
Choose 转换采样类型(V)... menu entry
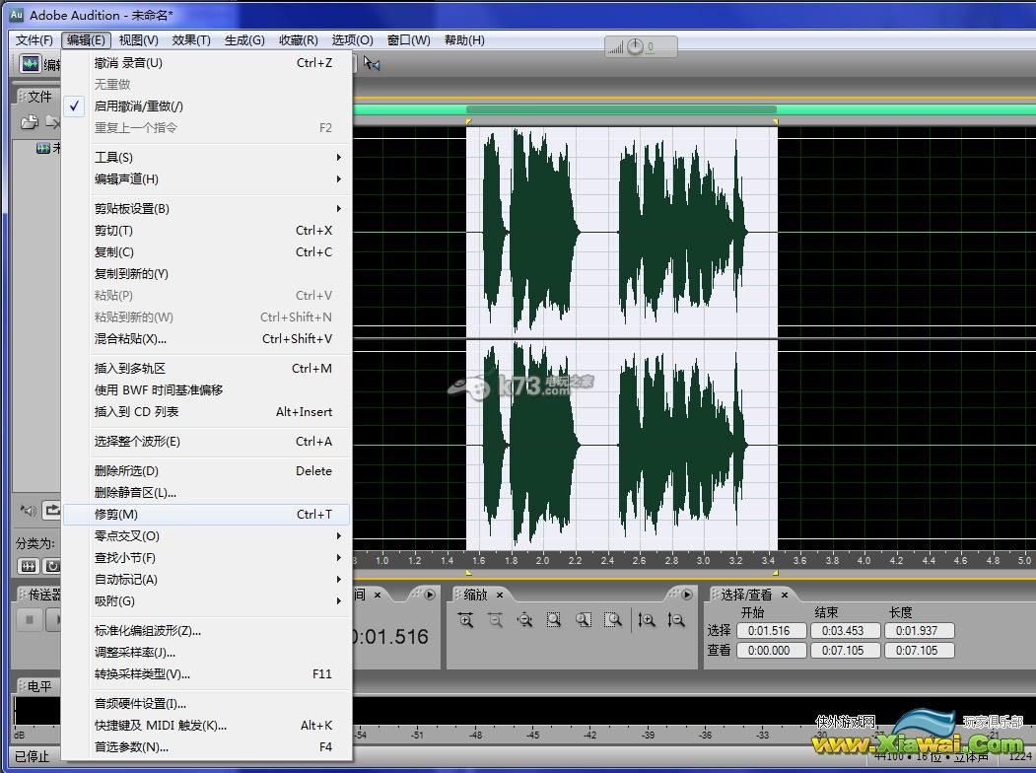(x=206, y=674)
